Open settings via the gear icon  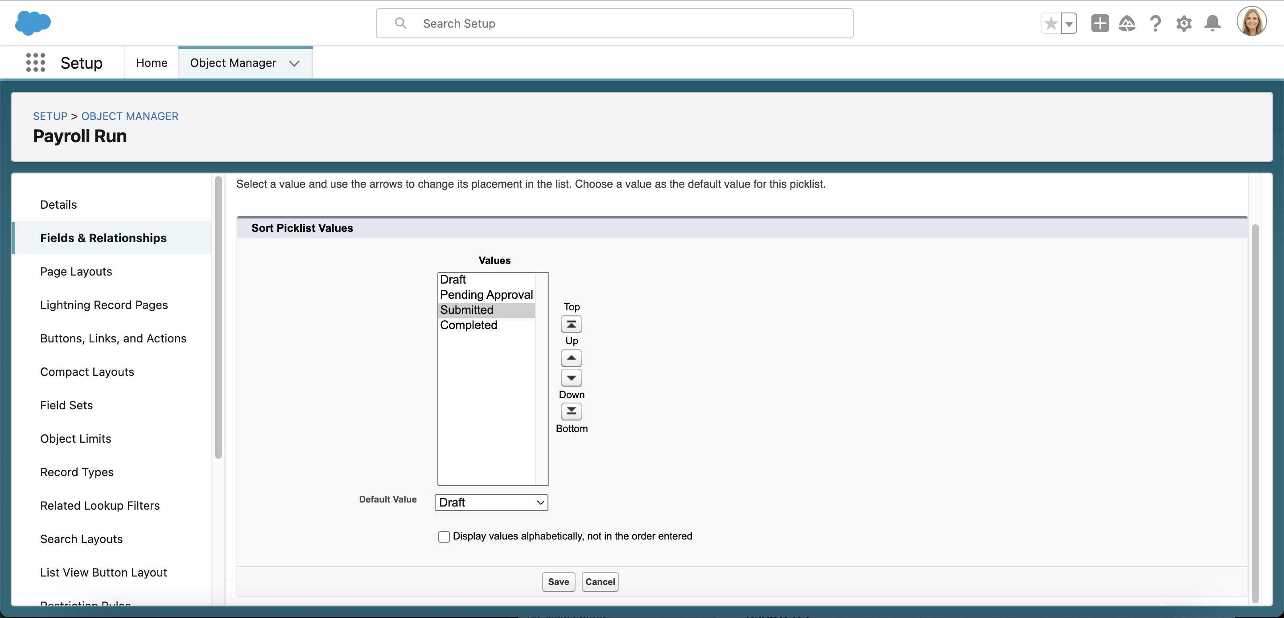point(1184,23)
